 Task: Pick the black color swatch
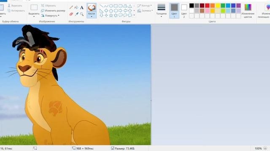click(x=192, y=5)
